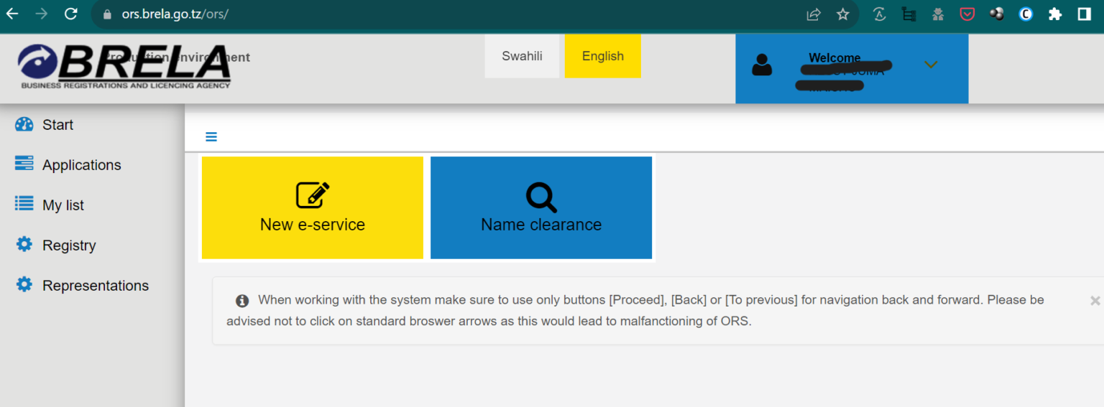Click the Start dashboard icon

click(24, 124)
